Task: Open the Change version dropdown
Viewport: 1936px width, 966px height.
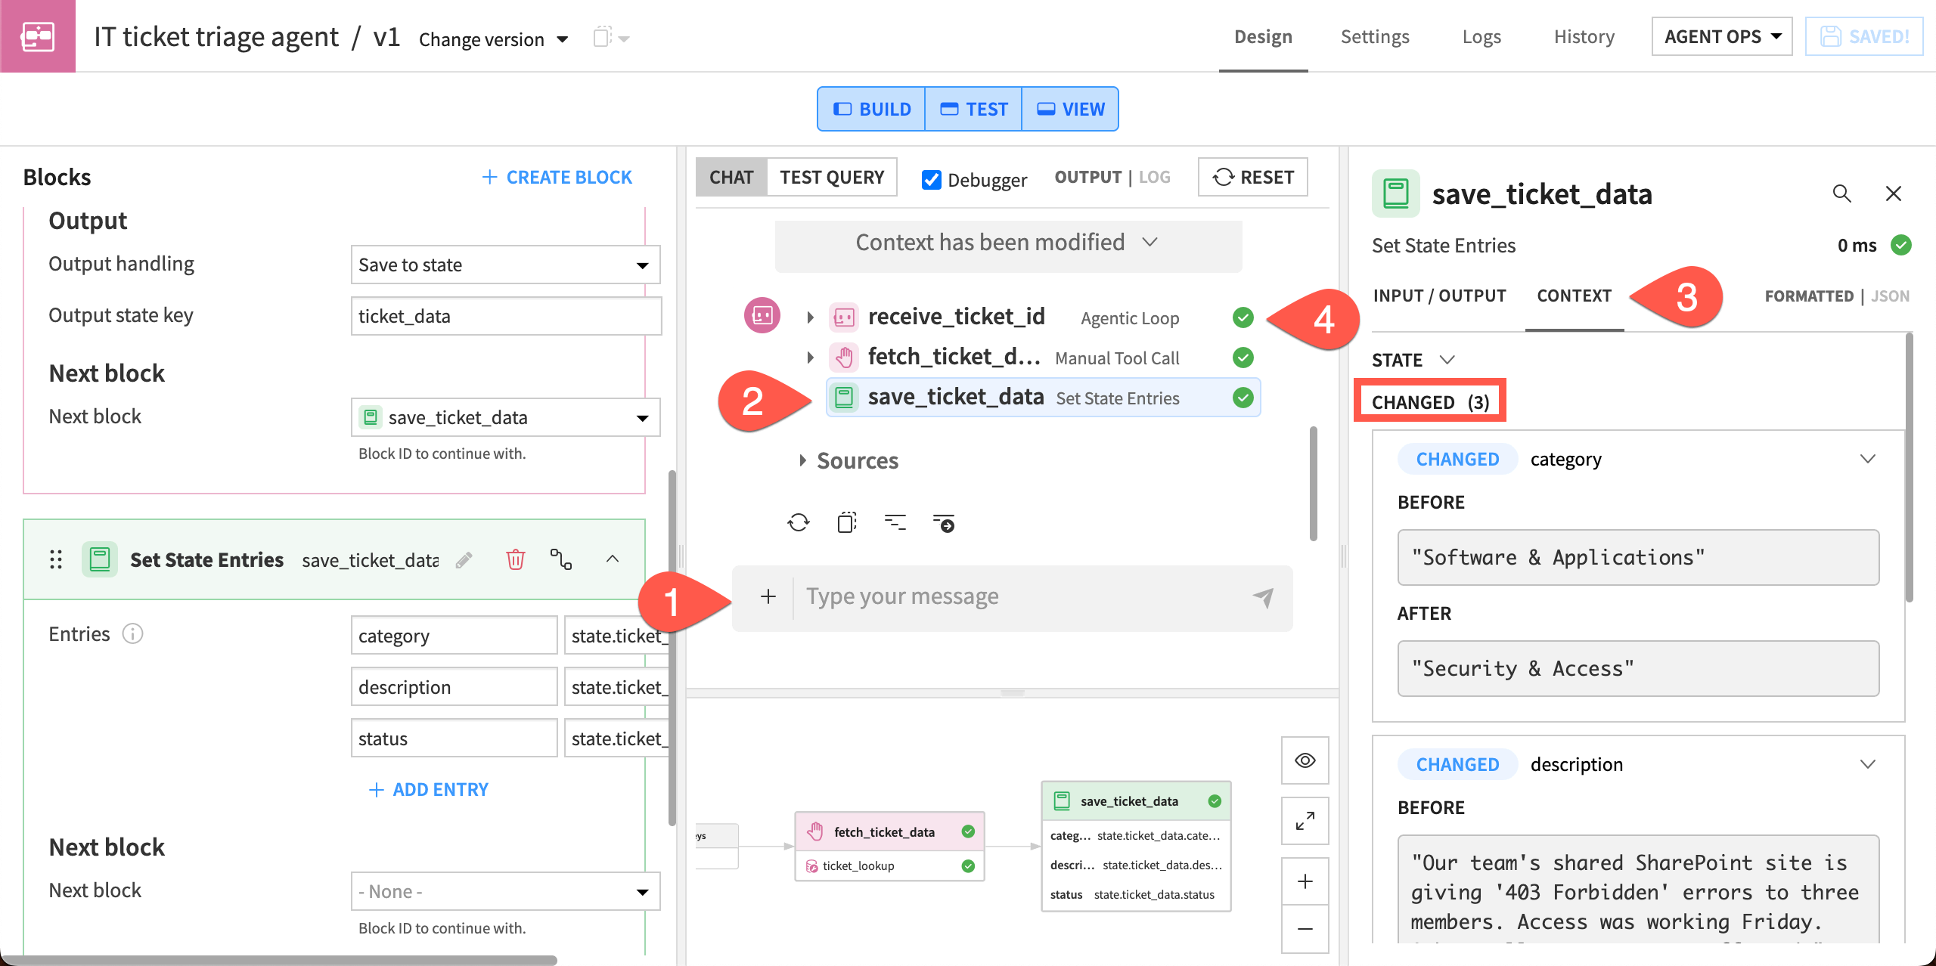Action: tap(493, 39)
